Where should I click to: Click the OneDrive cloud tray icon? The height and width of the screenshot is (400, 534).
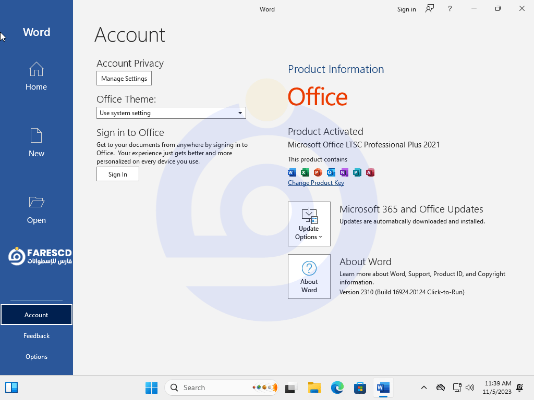pos(441,387)
